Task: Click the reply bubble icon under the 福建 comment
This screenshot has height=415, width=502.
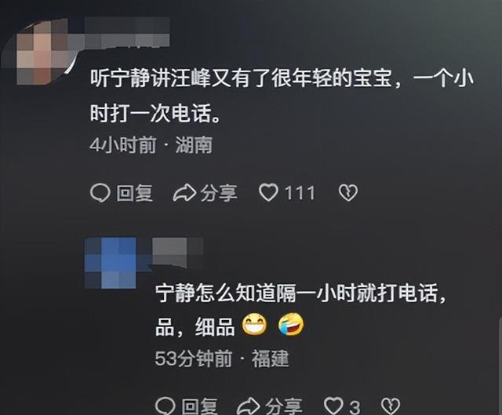Action: click(x=166, y=406)
